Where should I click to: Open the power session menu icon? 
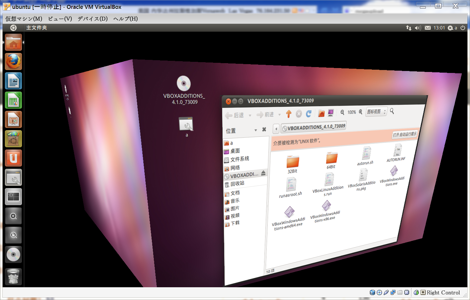click(x=463, y=28)
